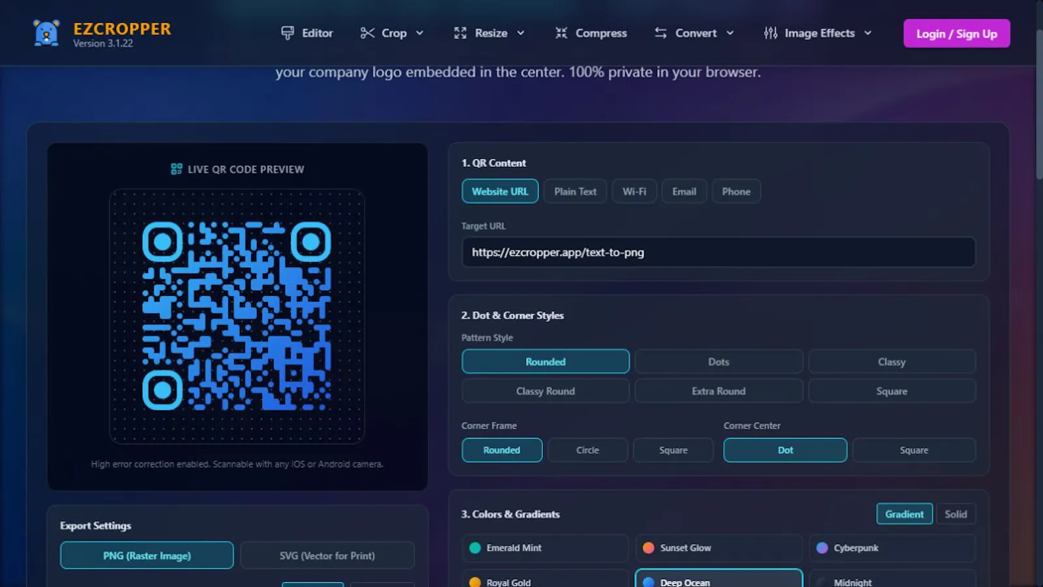Click the Image Effects sliders icon

[x=771, y=33]
